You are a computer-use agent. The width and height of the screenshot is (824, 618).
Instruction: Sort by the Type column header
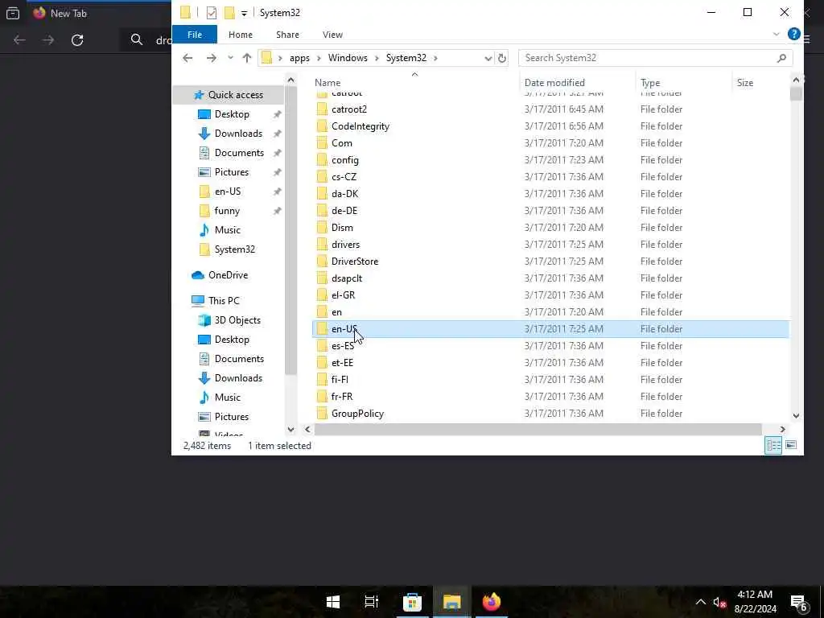point(683,83)
